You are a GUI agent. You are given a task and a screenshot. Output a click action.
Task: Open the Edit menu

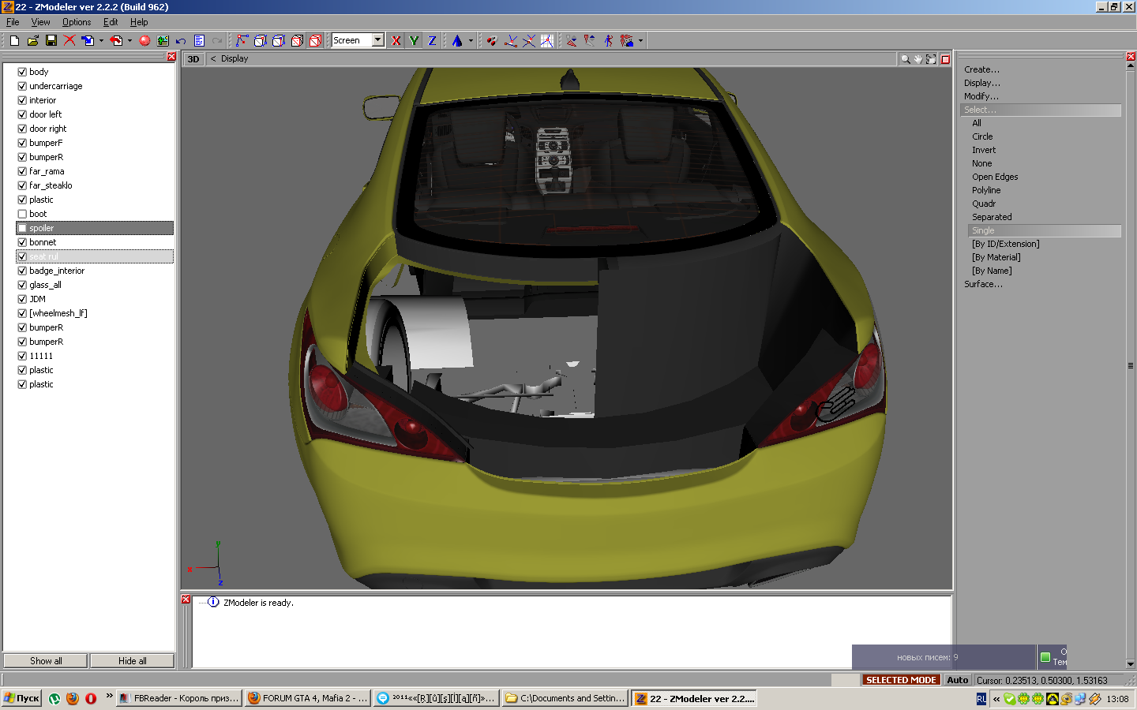(x=111, y=22)
